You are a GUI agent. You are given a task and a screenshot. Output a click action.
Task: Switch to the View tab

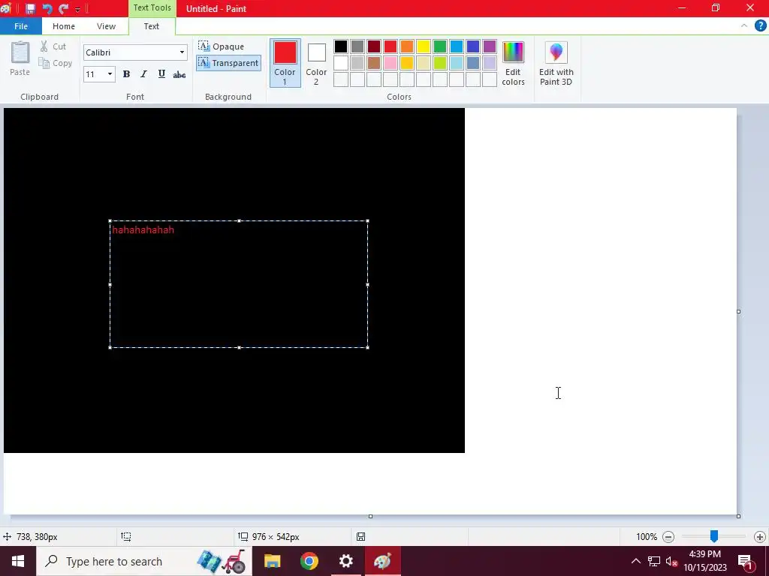coord(106,26)
